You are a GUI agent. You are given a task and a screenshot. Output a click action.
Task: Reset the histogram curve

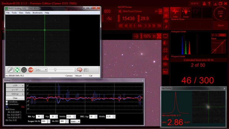pos(213,38)
